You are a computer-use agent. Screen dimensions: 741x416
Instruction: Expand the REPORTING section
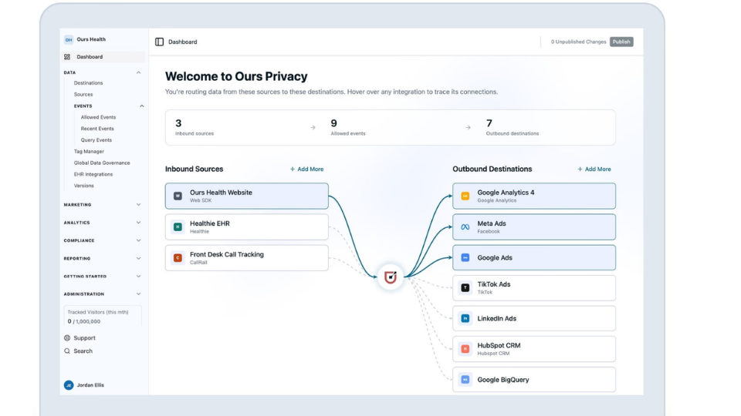pos(103,259)
